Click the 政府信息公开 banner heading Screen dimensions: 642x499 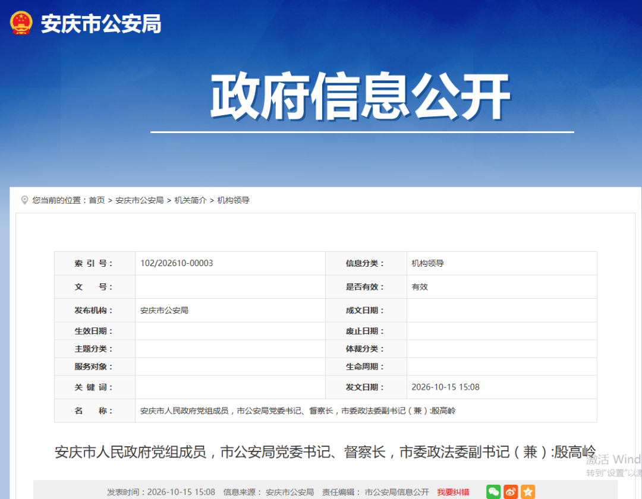pos(361,96)
